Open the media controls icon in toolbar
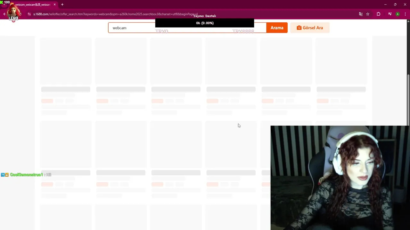The image size is (410, 230). (390, 14)
